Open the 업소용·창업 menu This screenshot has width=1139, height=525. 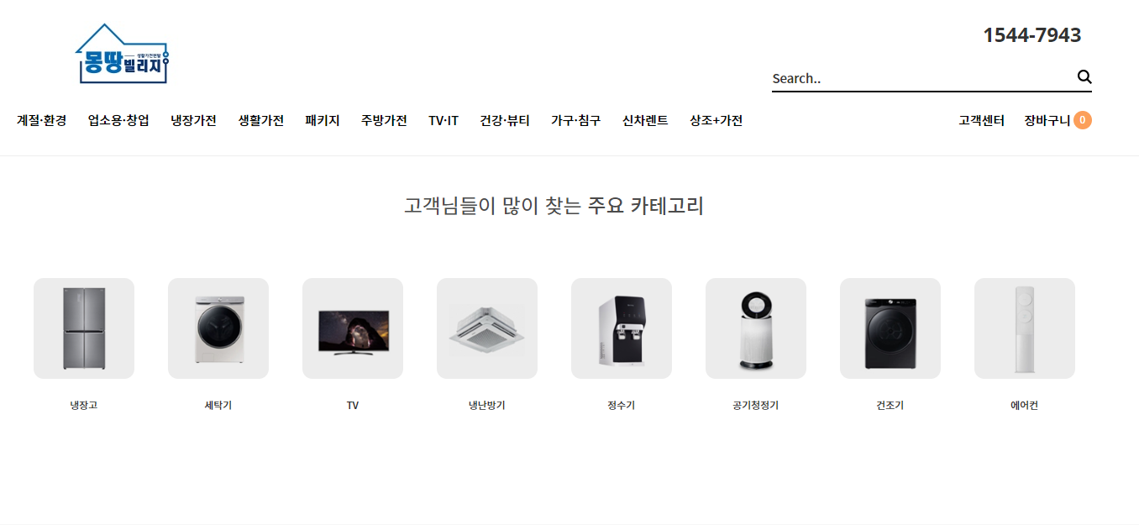coord(118,120)
